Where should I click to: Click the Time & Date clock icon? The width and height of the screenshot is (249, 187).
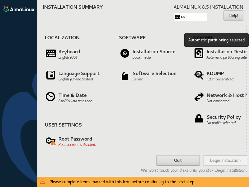tap(50, 97)
